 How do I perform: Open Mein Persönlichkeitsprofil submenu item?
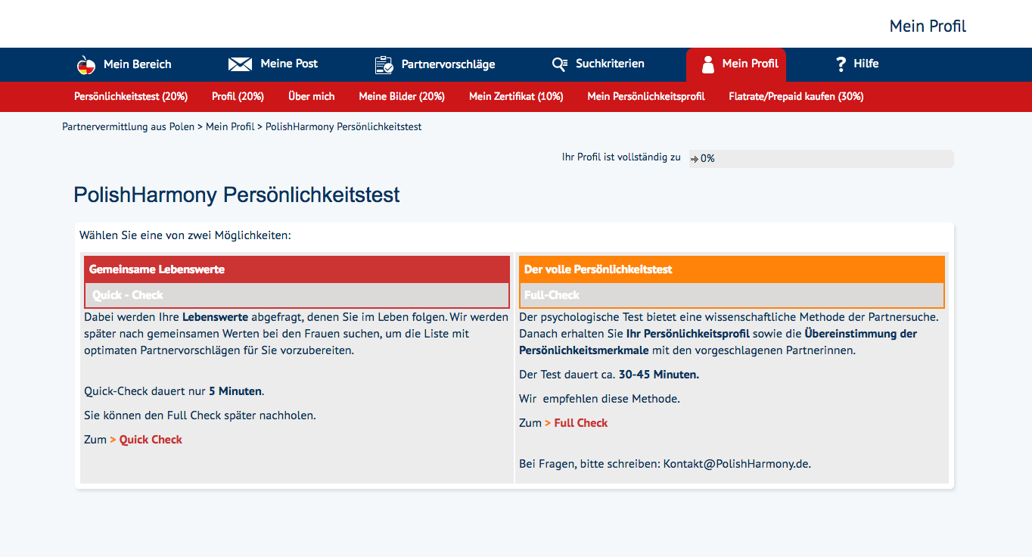(x=646, y=96)
